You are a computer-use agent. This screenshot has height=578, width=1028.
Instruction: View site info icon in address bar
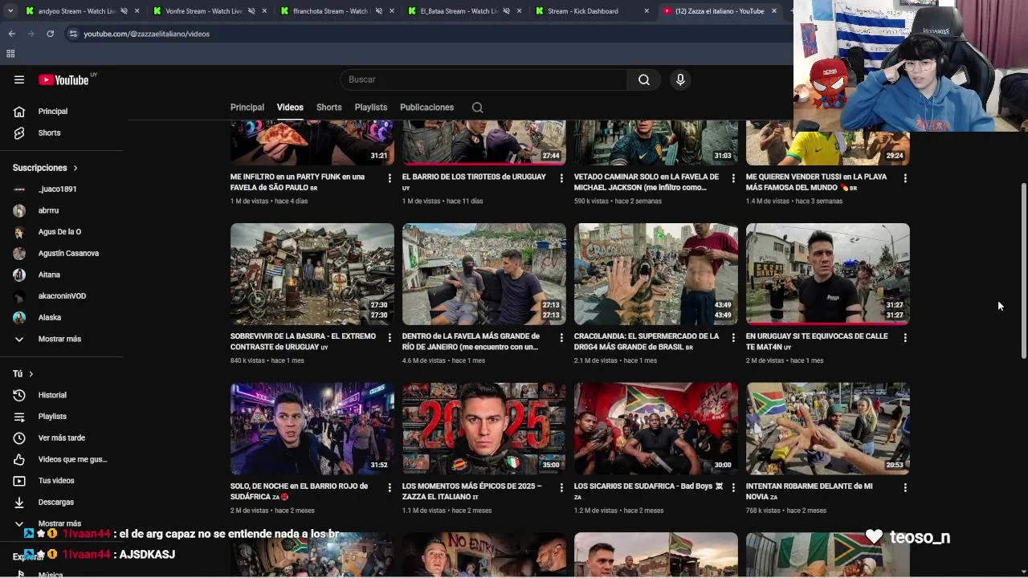[x=73, y=34]
